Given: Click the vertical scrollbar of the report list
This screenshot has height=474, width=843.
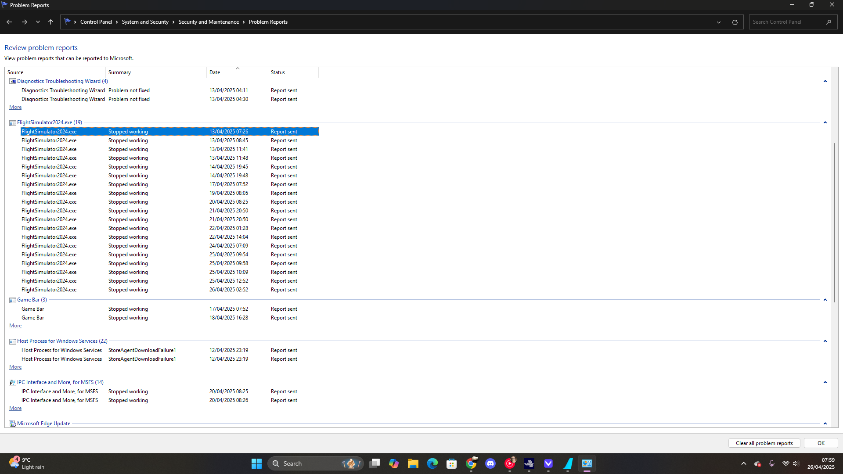Looking at the screenshot, I should (835, 223).
